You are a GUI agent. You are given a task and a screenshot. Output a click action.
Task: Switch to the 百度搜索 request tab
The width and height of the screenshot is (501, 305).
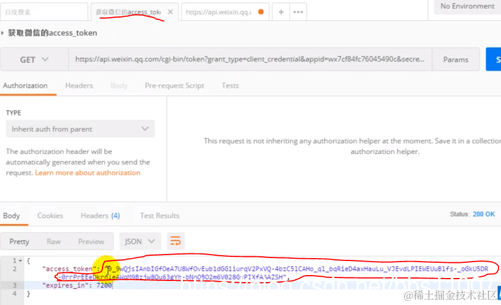click(44, 12)
